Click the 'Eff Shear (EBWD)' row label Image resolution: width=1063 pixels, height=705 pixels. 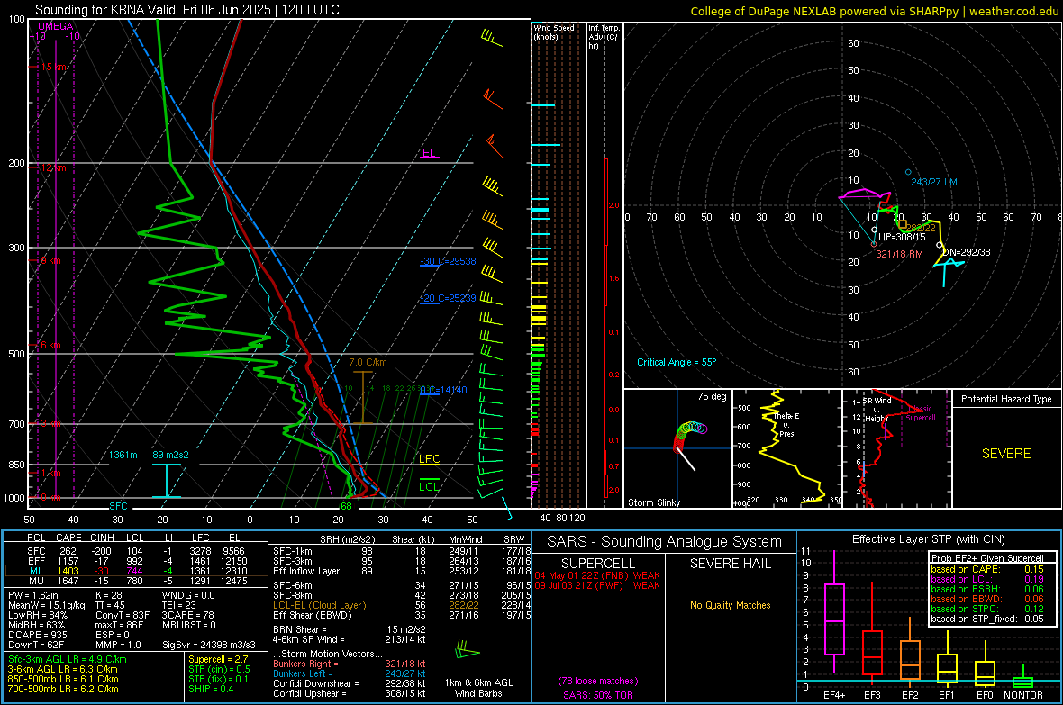[x=312, y=616]
